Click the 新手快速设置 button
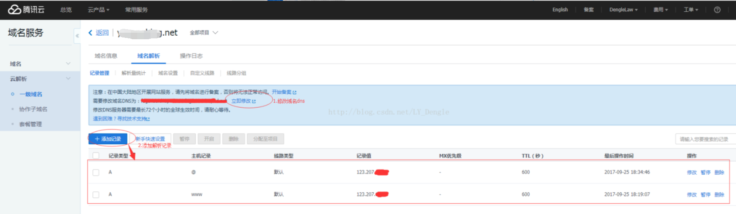Image resolution: width=736 pixels, height=214 pixels. pyautogui.click(x=150, y=139)
